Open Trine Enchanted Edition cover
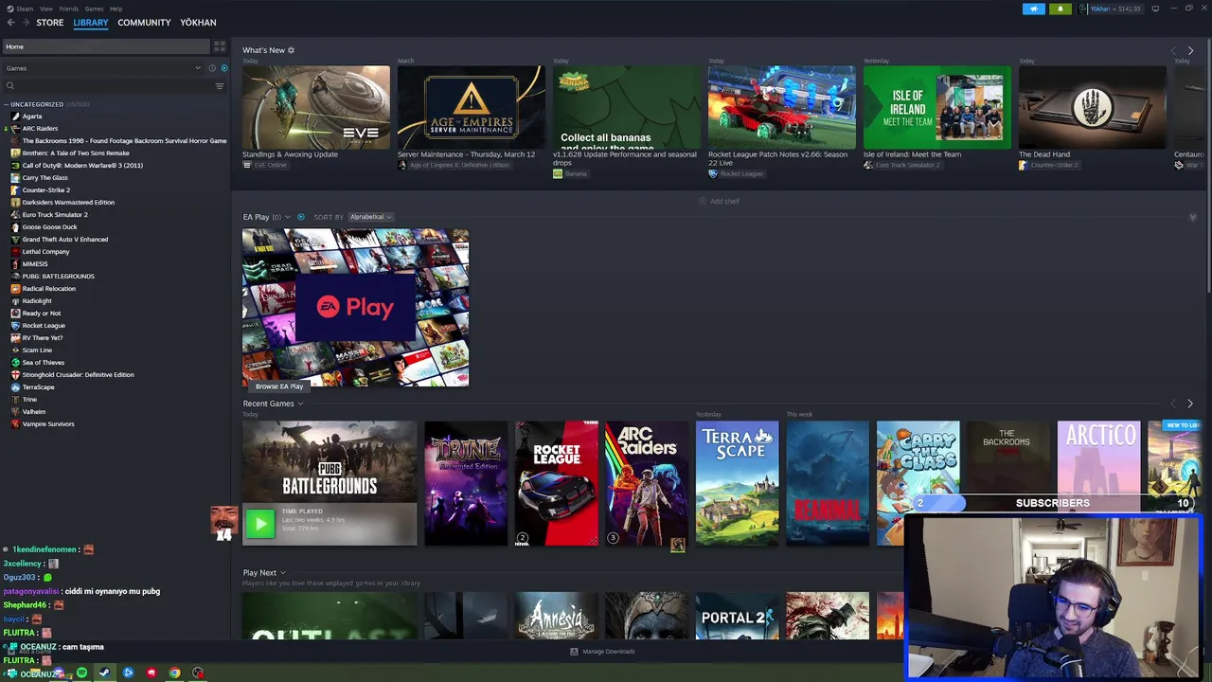 (x=466, y=483)
